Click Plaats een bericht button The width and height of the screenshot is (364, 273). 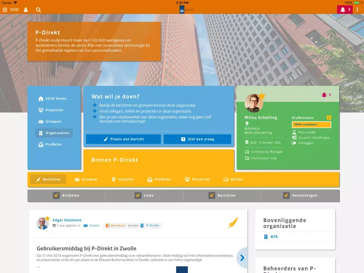[x=123, y=139]
